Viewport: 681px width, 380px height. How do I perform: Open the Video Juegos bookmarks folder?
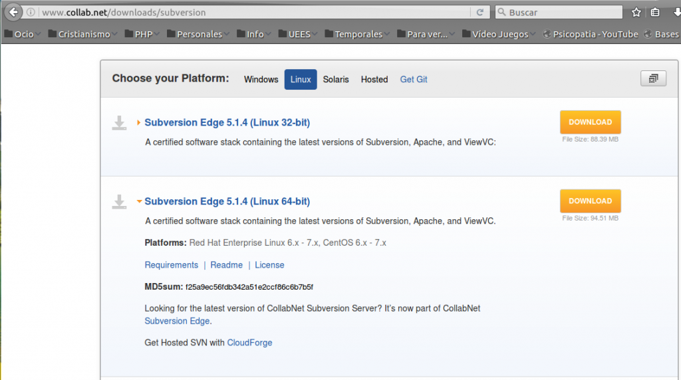pyautogui.click(x=499, y=34)
